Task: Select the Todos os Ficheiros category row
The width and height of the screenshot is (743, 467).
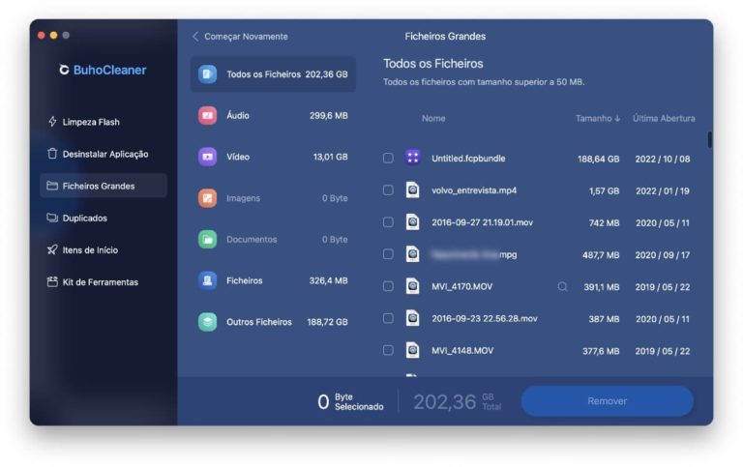Action: (273, 74)
